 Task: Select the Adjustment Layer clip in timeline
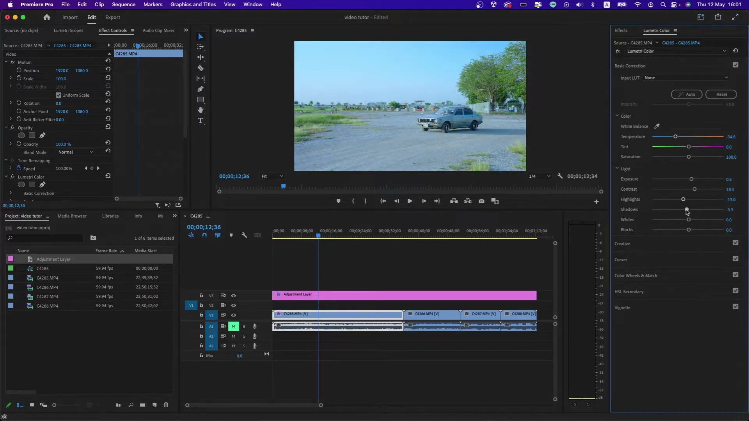(404, 295)
